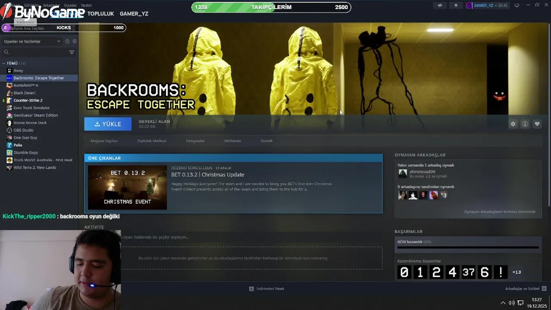Click the rooster friend avatar
This screenshot has height=310, width=551.
433,195
